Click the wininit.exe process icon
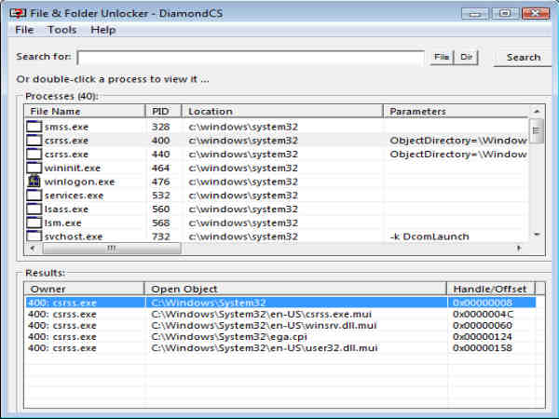Image resolution: width=559 pixels, height=419 pixels. click(34, 168)
